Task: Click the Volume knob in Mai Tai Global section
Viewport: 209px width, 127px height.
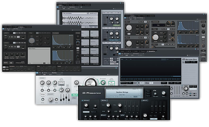Action: click(x=203, y=25)
